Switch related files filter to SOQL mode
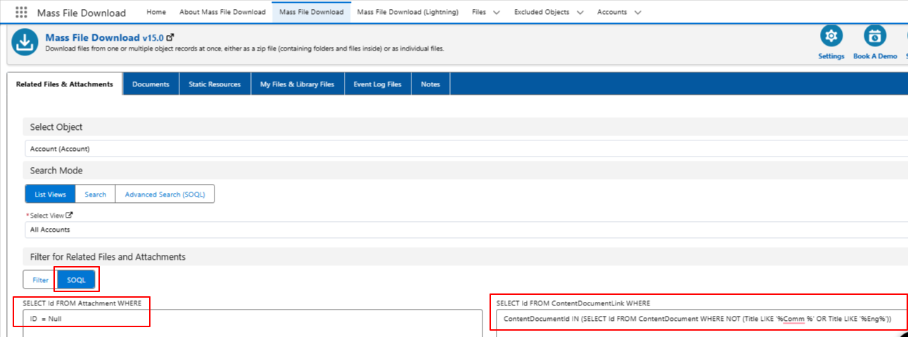908x337 pixels. [76, 280]
